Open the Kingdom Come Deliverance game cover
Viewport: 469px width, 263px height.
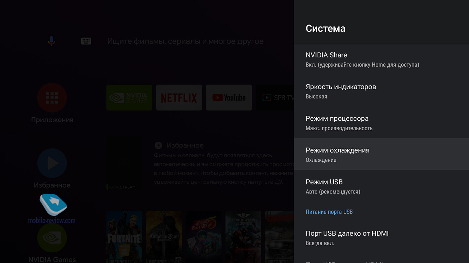pyautogui.click(x=164, y=237)
